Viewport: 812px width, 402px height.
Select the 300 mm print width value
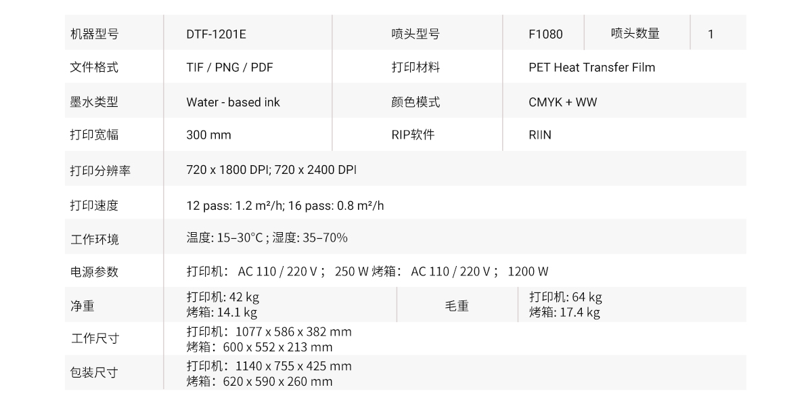[x=208, y=135]
